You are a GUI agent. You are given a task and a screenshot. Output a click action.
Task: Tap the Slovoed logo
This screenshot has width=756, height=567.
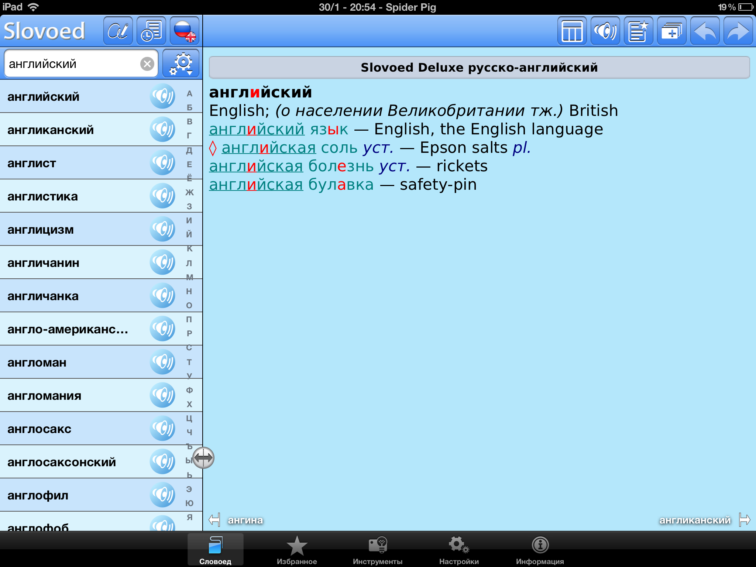(x=44, y=31)
